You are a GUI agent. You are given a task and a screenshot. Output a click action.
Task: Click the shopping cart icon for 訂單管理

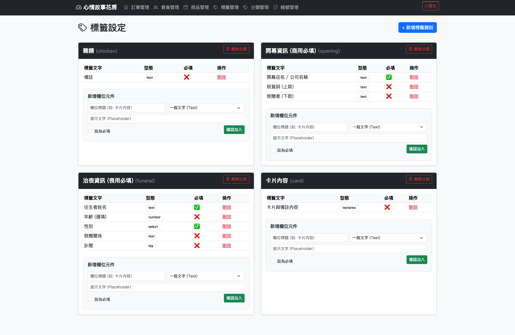tap(126, 8)
